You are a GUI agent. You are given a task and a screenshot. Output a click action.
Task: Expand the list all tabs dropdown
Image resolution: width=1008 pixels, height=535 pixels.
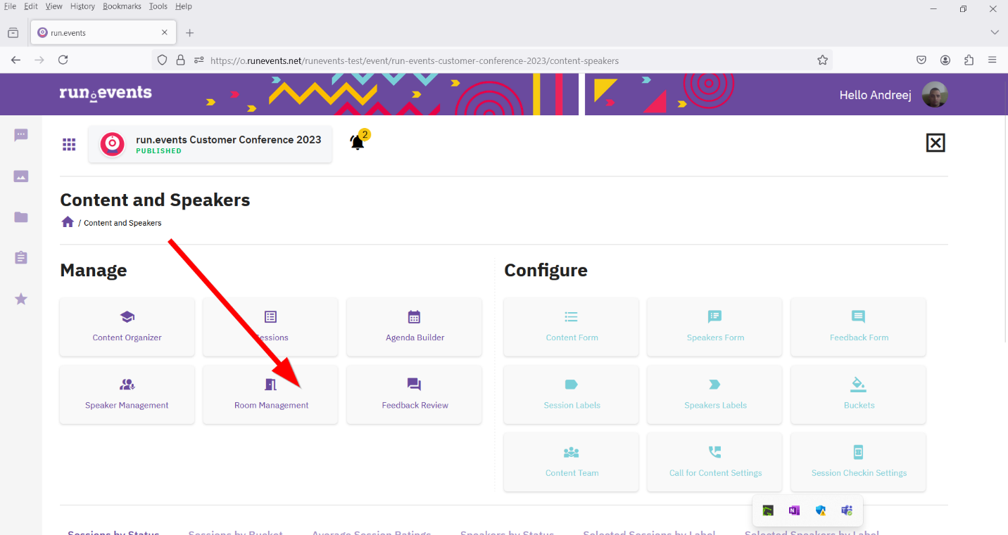click(995, 32)
